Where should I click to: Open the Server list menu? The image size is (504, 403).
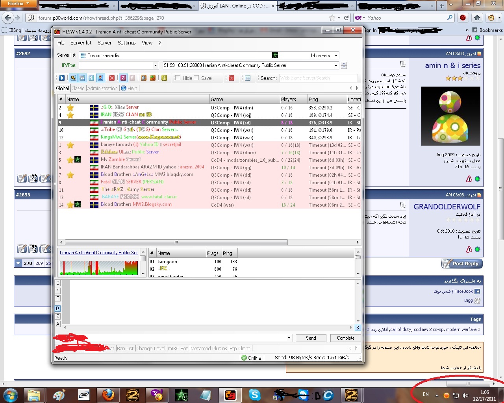click(x=81, y=43)
